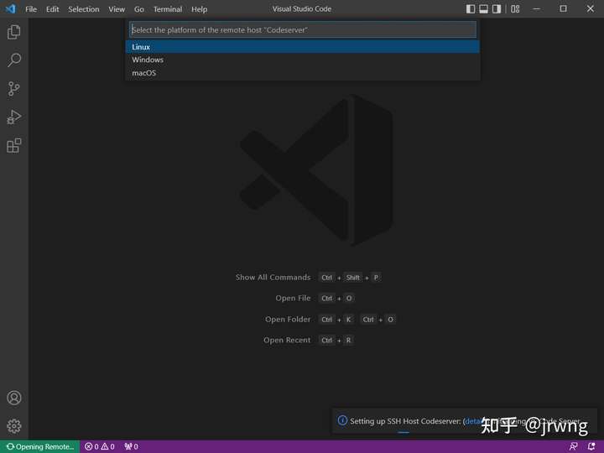Click the Opening Remote status indicator
604x453 pixels.
pyautogui.click(x=40, y=446)
